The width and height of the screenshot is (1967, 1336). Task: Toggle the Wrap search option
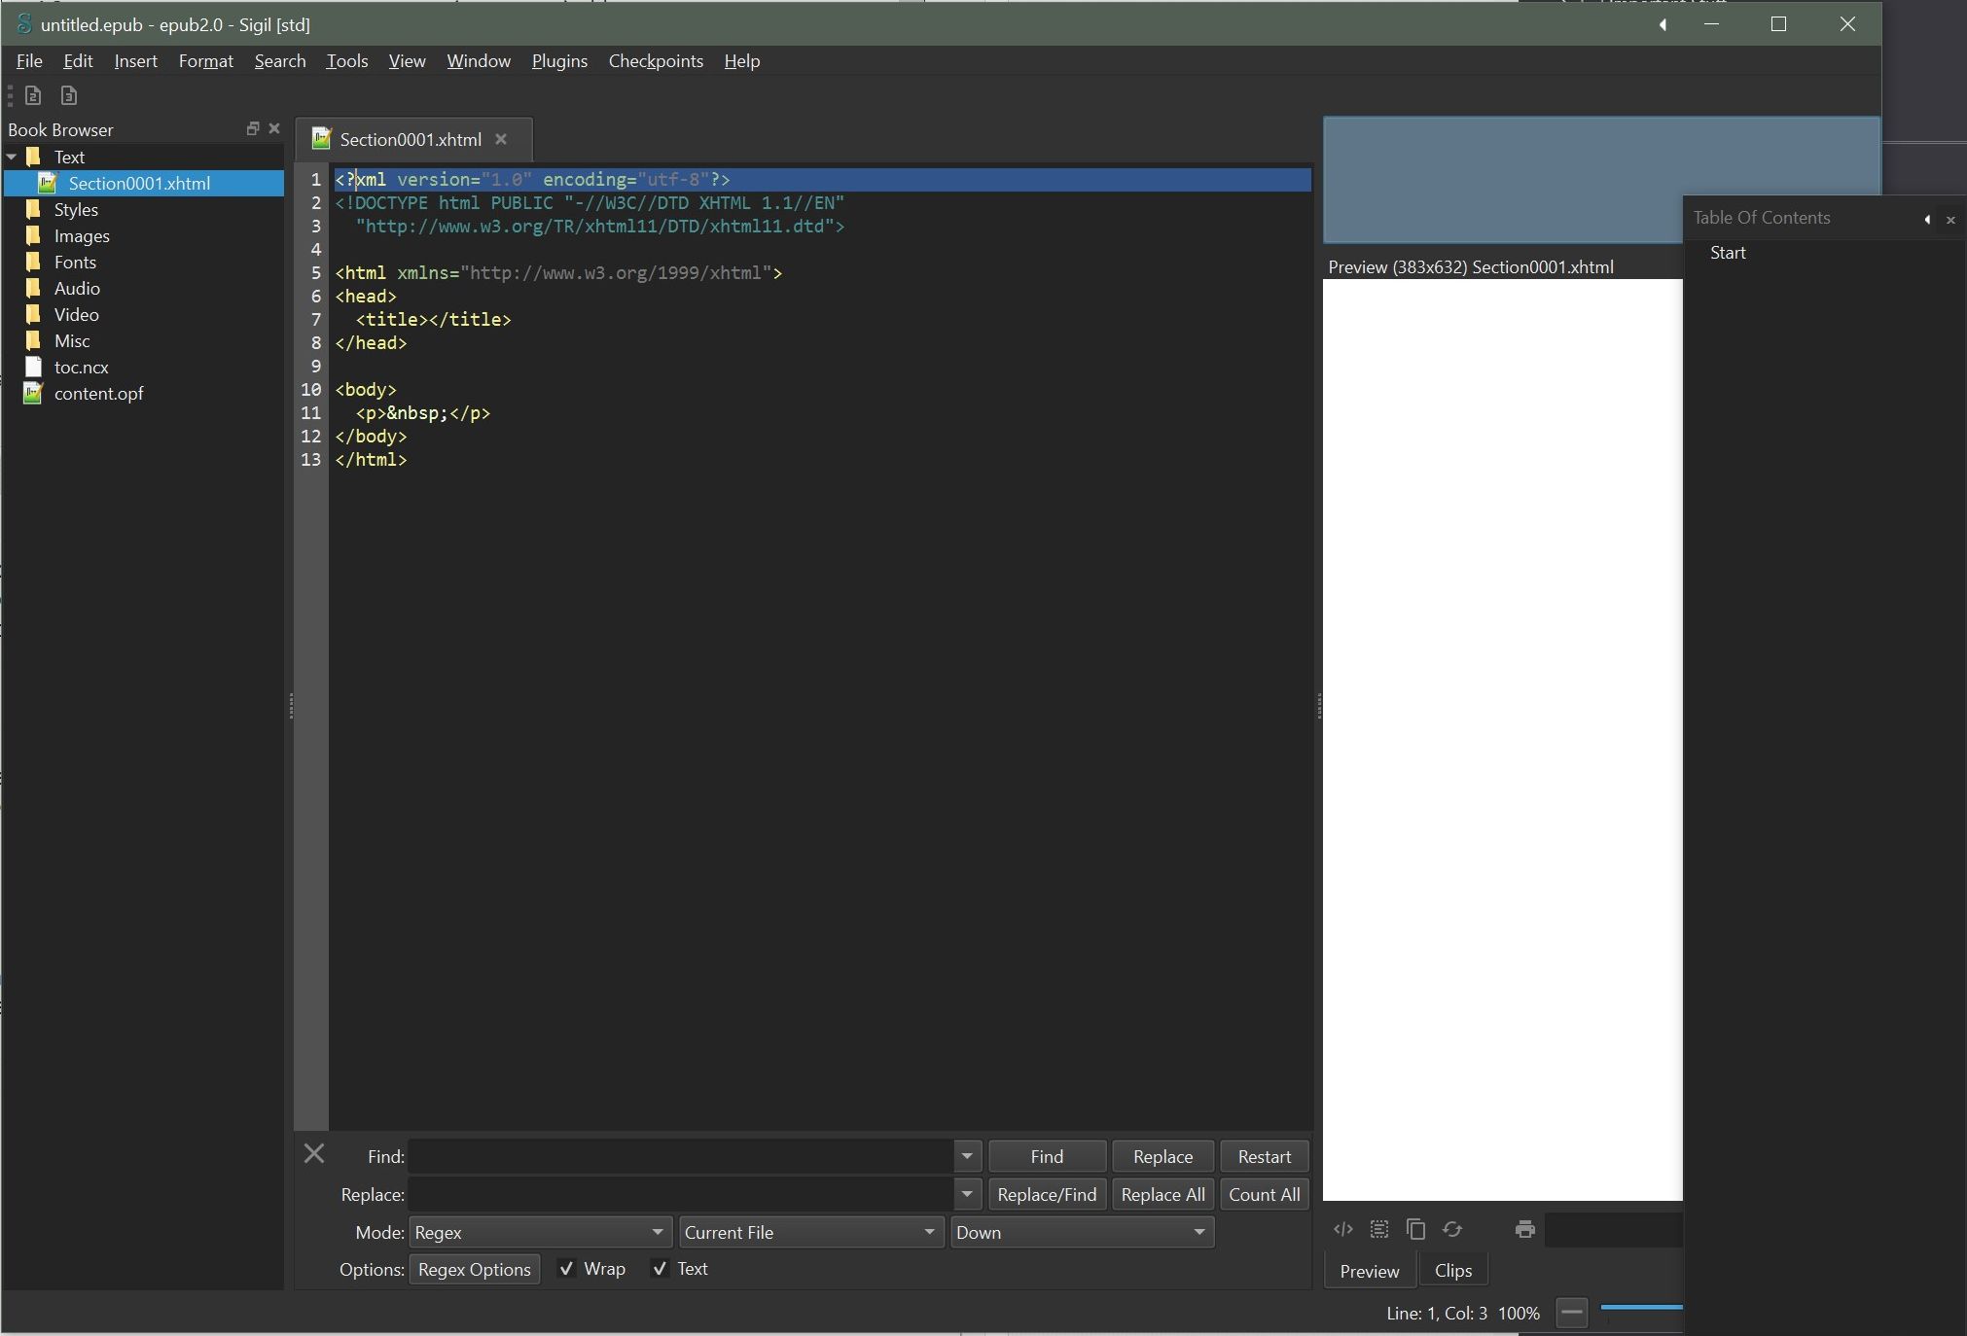[567, 1269]
